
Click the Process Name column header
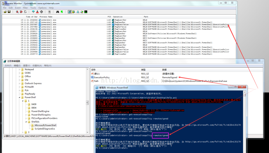click(46, 17)
